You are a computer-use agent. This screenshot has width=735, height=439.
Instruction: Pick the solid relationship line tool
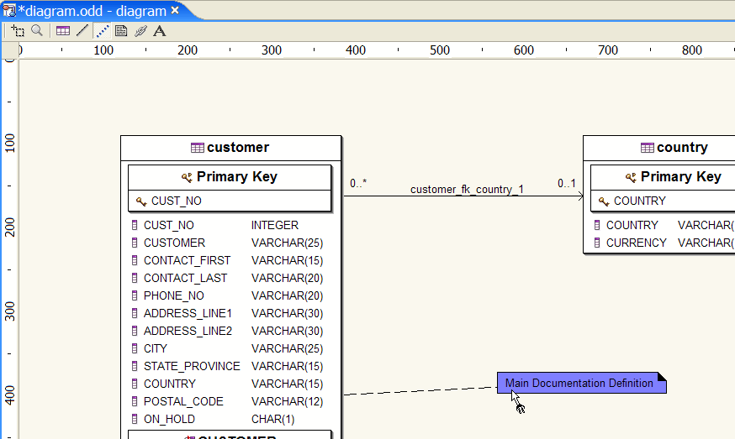coord(82,31)
